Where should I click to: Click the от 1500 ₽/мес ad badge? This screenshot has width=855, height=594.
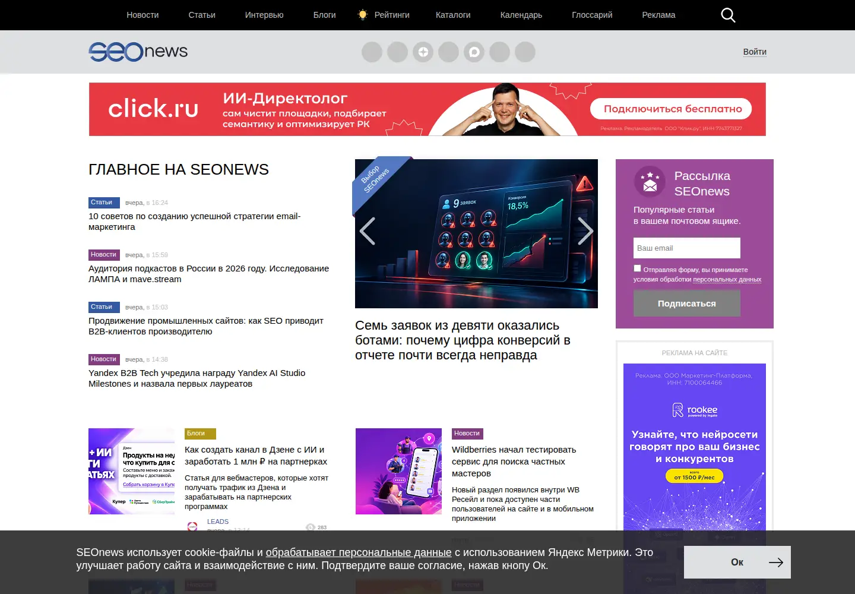[695, 476]
